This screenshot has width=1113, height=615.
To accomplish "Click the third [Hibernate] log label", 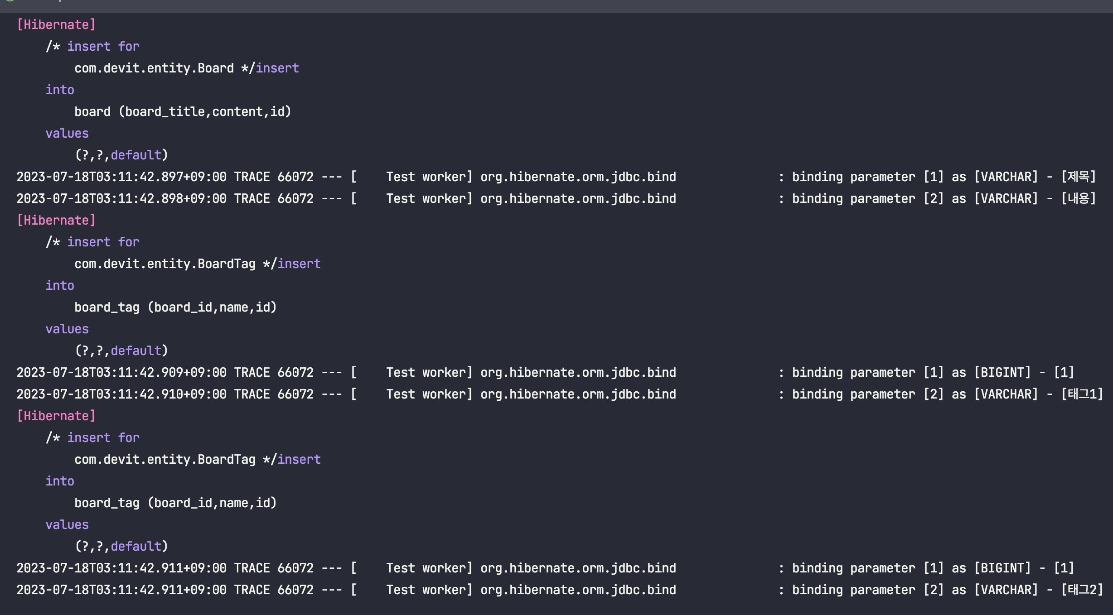I will pos(56,416).
